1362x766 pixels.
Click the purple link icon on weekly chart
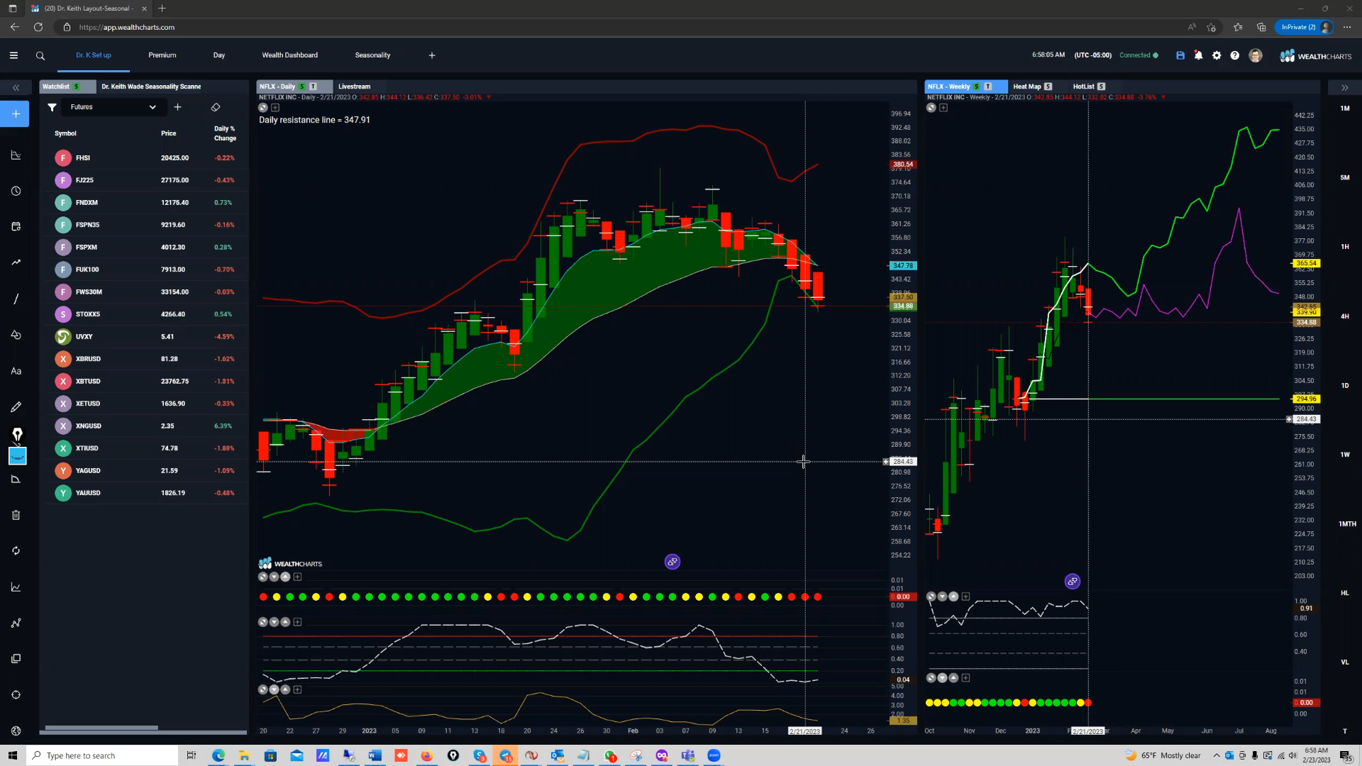[x=1073, y=582]
